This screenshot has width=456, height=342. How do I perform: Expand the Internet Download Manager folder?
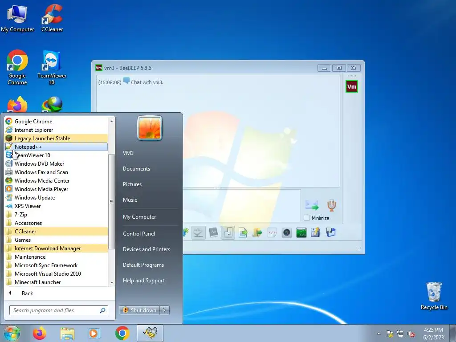click(56, 248)
